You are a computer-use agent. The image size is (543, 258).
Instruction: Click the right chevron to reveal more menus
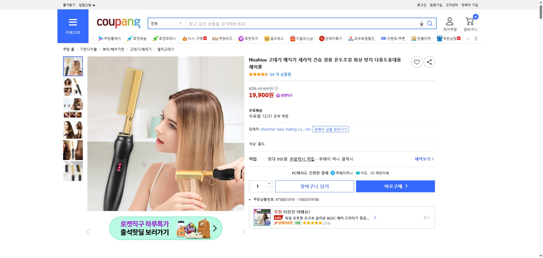click(x=476, y=38)
